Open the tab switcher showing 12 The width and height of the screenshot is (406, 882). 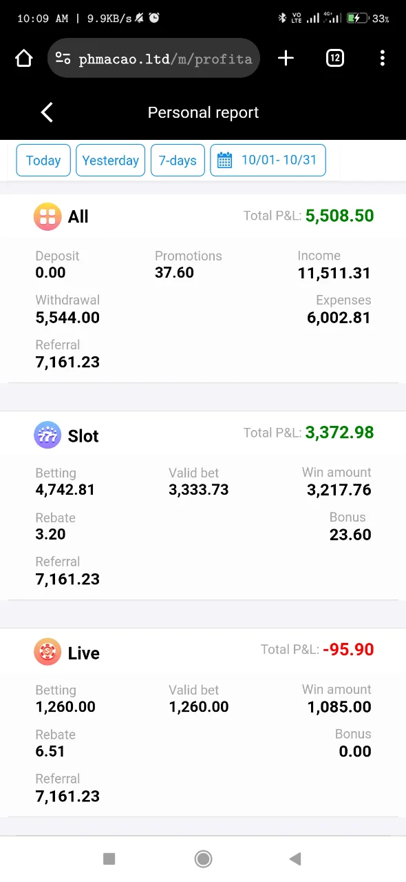(334, 59)
